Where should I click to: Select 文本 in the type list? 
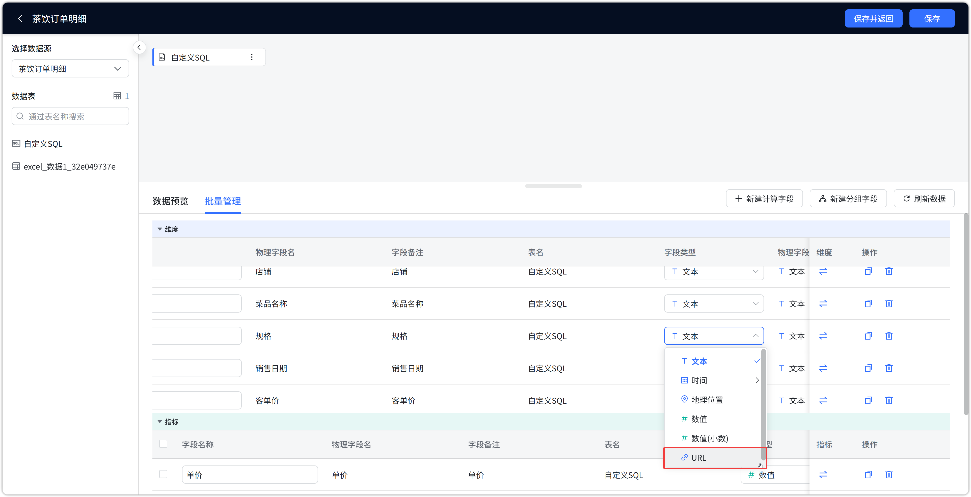pos(713,361)
